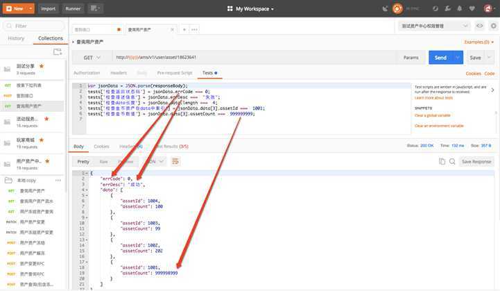The height and width of the screenshot is (291, 500).
Task: Open the environment selector dropdown
Action: click(x=434, y=26)
